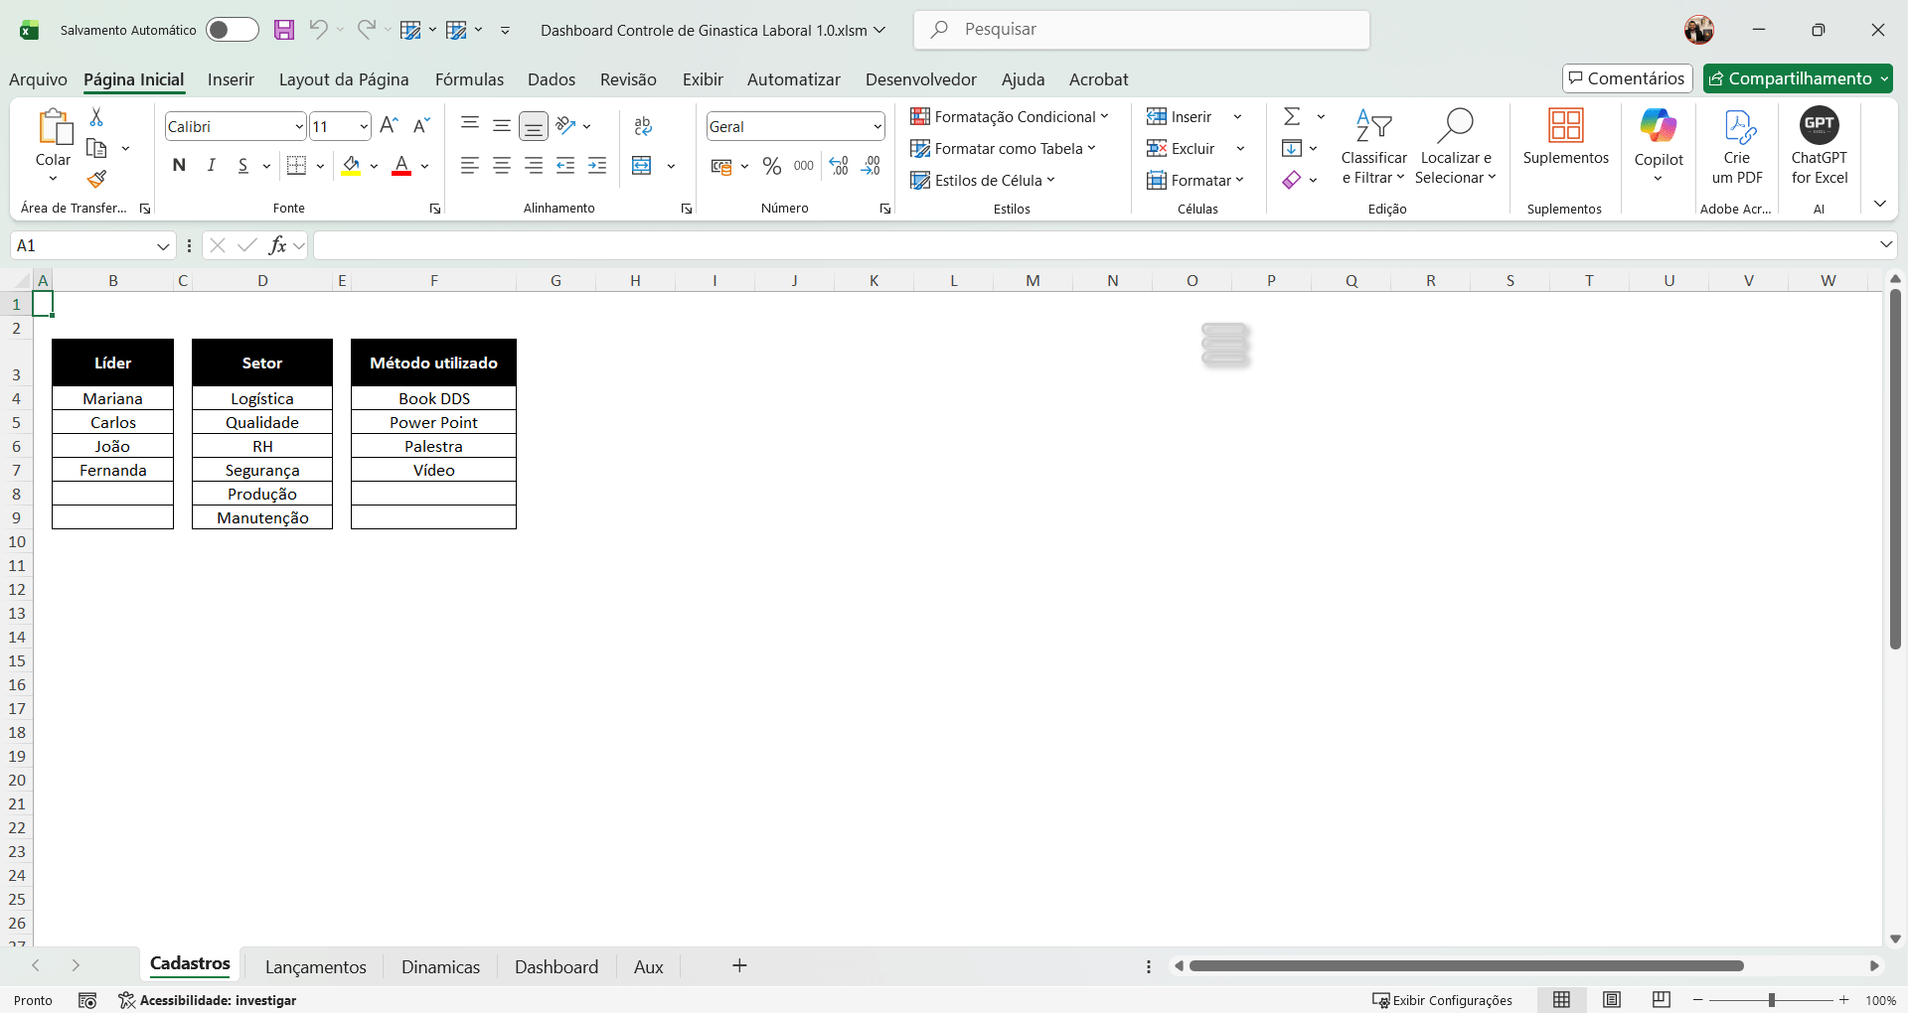Open the Dashboard sheet tab
The image size is (1908, 1013).
pos(556,965)
